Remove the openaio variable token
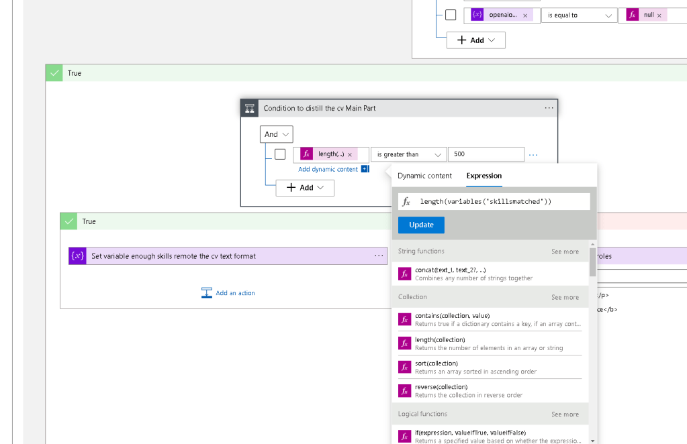 (x=525, y=15)
